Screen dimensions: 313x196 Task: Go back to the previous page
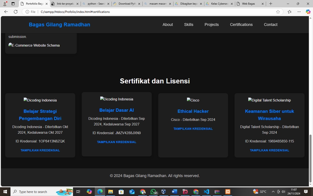6,12
